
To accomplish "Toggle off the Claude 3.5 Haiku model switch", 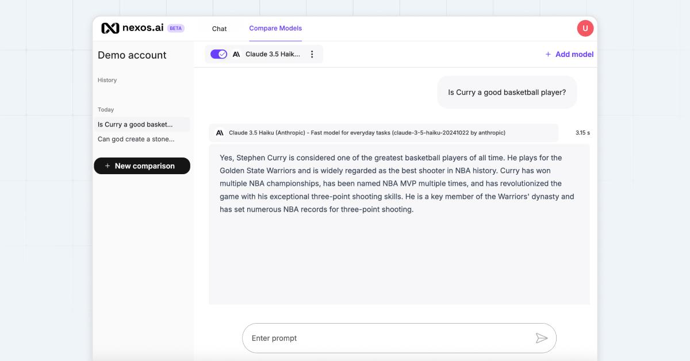I will coord(218,54).
